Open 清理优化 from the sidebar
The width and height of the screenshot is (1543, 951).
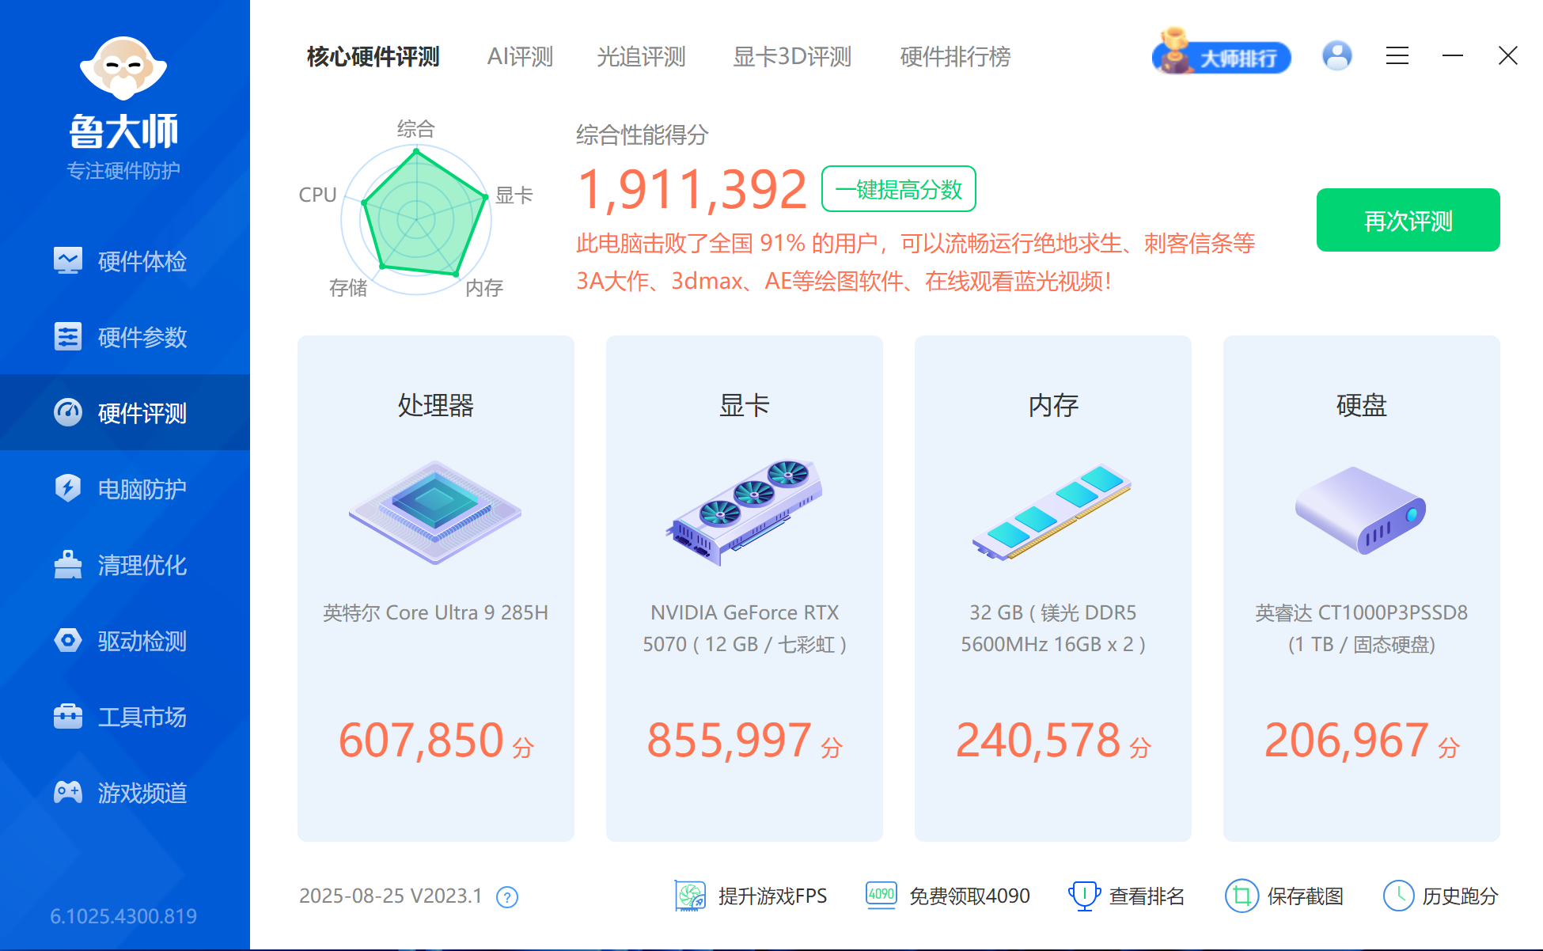click(x=124, y=565)
